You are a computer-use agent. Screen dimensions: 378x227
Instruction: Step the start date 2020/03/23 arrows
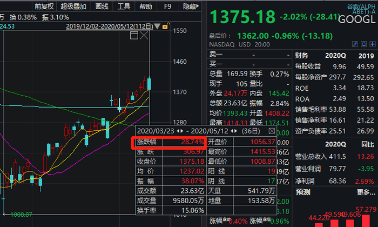(180, 131)
